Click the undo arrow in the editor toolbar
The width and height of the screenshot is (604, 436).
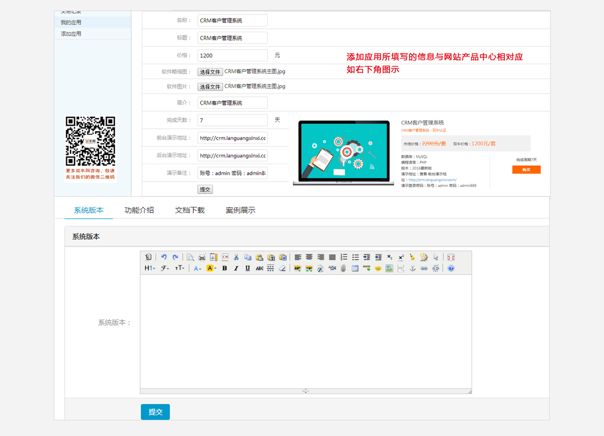tap(164, 257)
